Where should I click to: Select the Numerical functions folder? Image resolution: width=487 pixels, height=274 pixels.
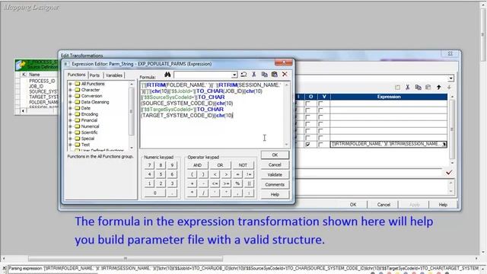(x=90, y=126)
